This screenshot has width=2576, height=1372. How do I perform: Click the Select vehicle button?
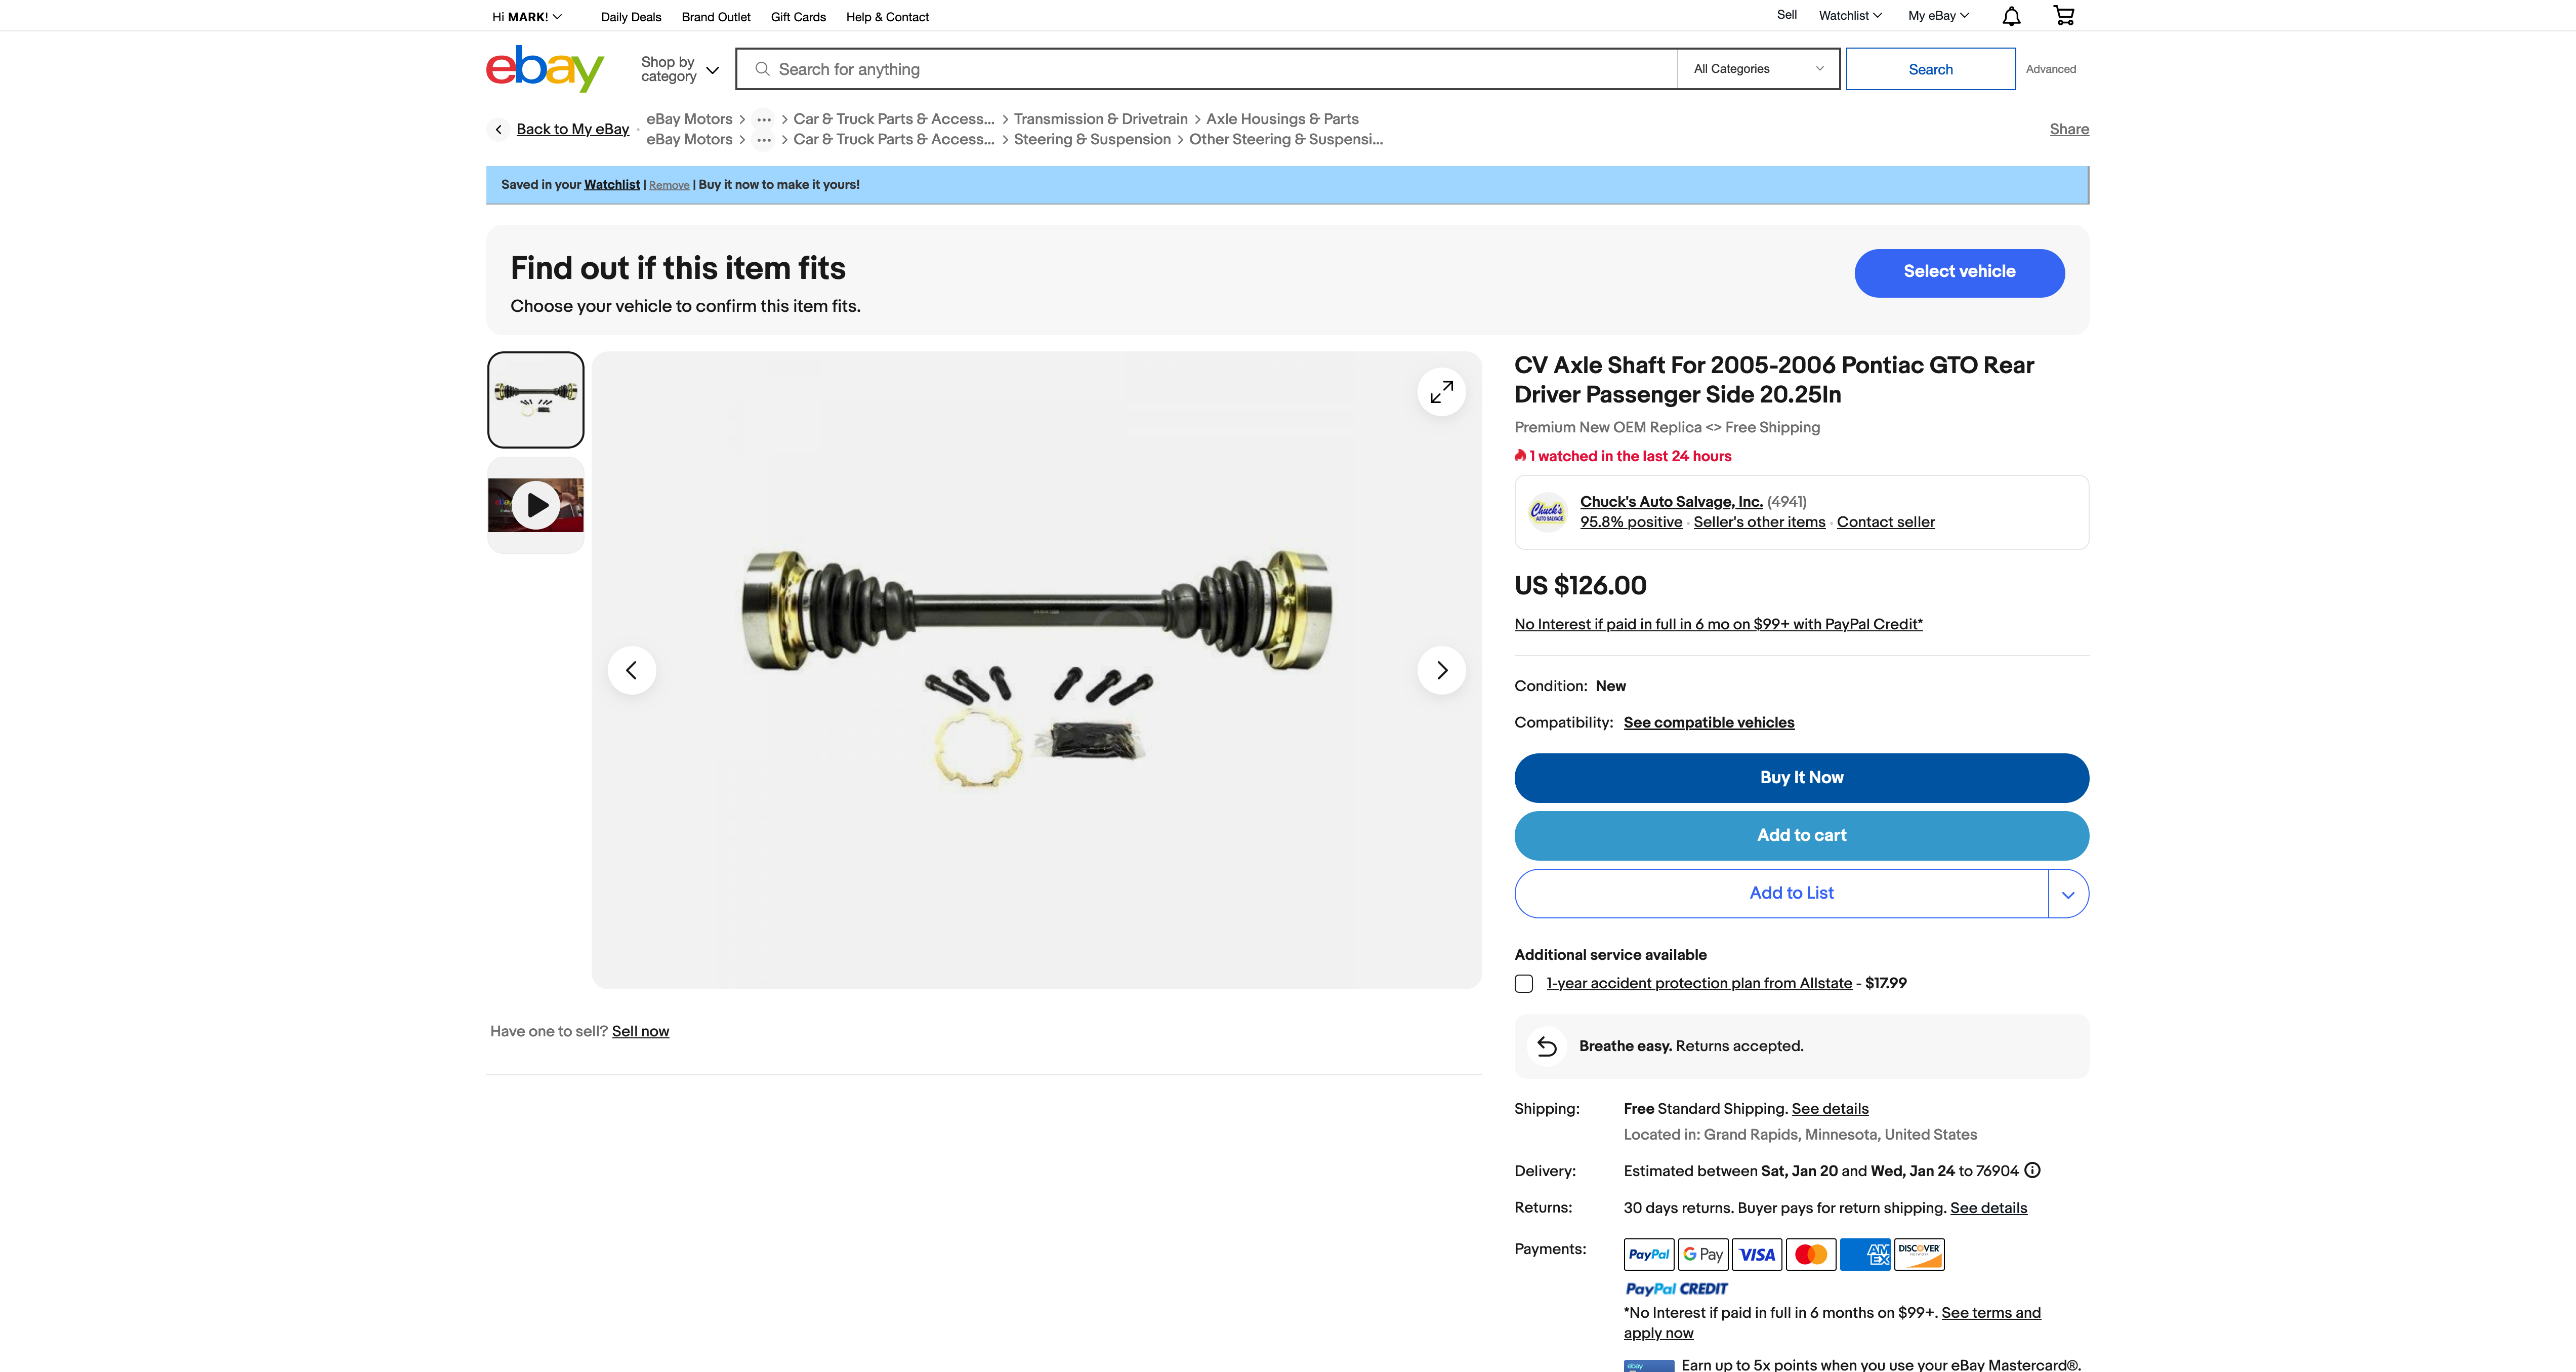(1959, 273)
